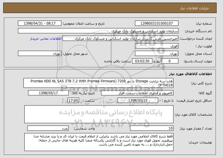Click the label تا تاریخ
The image size is (223, 158).
click(168, 101)
